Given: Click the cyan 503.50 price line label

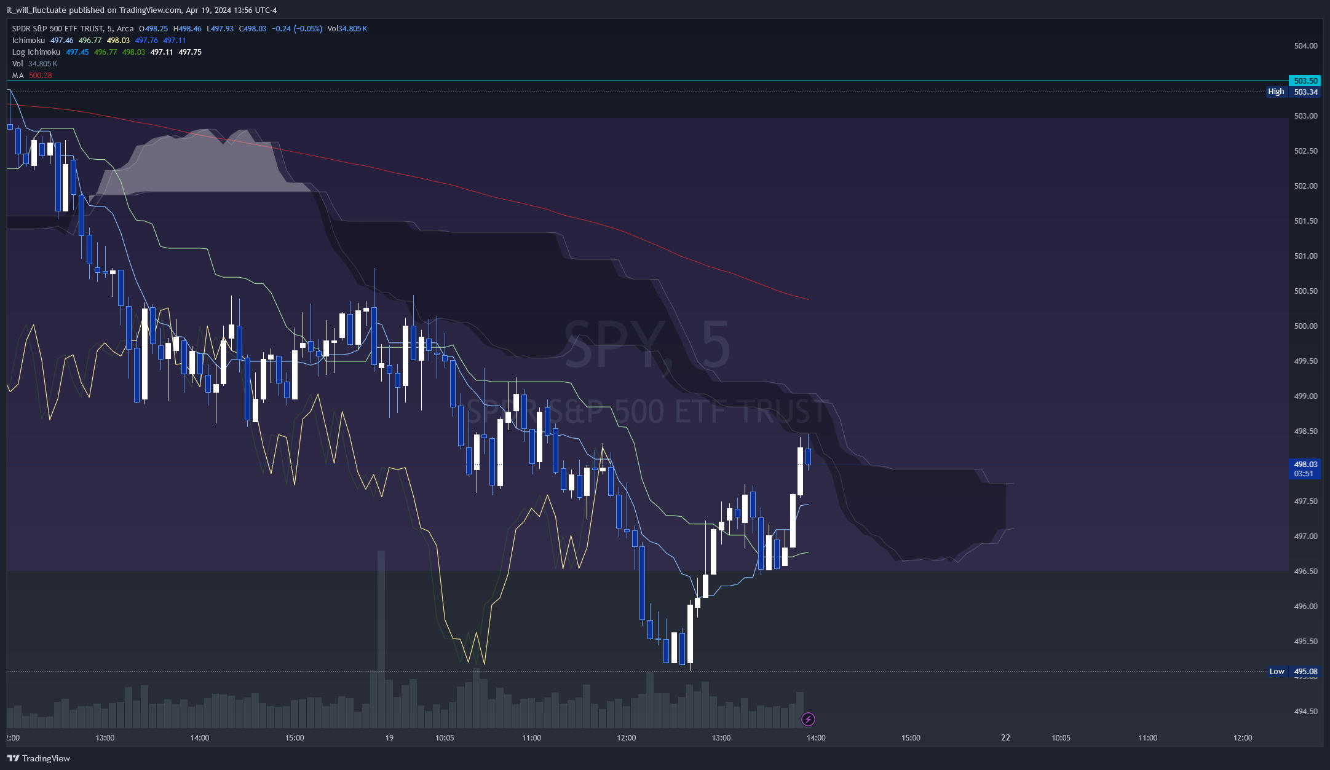Looking at the screenshot, I should pos(1305,81).
